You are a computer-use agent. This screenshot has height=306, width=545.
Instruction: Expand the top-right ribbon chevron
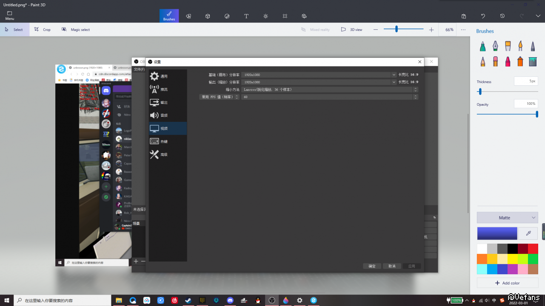tap(538, 16)
